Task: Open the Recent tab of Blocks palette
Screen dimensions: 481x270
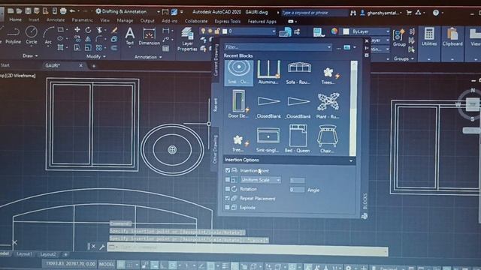Action: pos(216,104)
